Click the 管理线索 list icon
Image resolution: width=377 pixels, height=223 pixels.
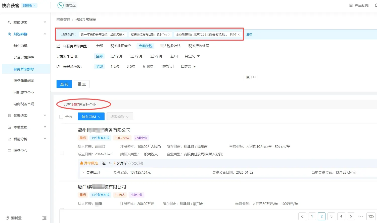(9, 116)
